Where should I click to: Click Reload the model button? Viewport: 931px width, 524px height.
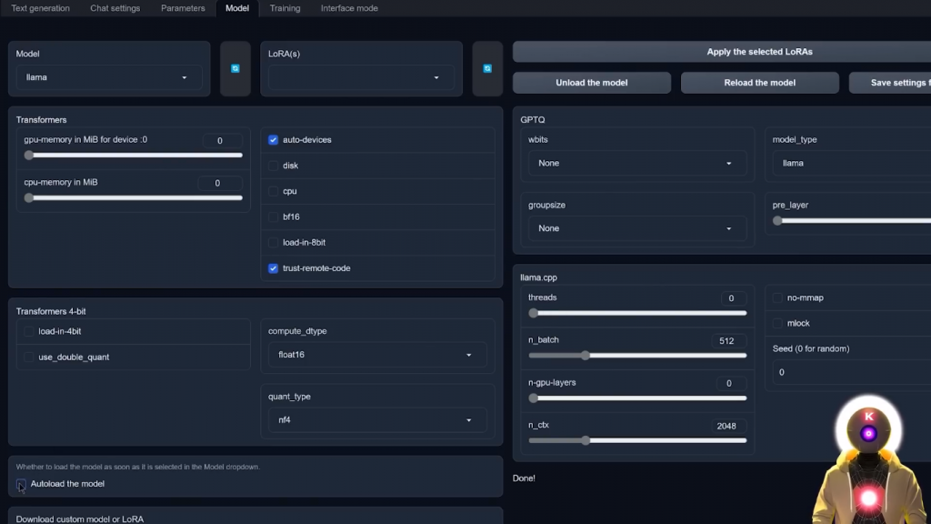759,83
